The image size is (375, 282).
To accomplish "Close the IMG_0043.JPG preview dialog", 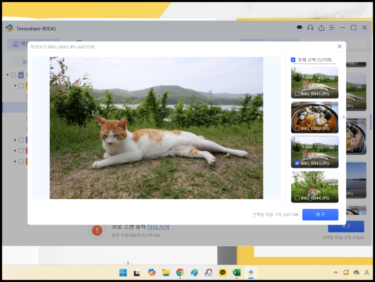I will click(x=339, y=46).
